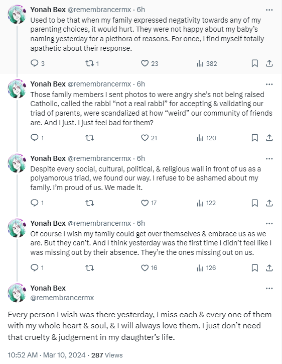
Task: Like the tweet with 16 likes
Action: 149,268
